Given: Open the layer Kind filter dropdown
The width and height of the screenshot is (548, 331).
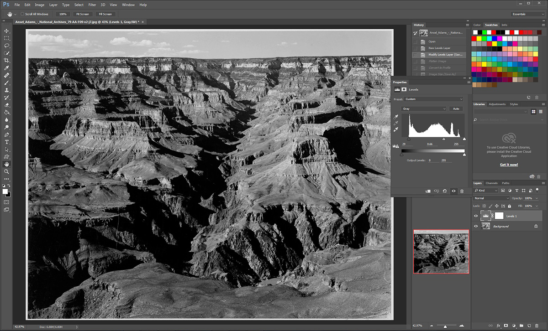Looking at the screenshot, I should [487, 191].
